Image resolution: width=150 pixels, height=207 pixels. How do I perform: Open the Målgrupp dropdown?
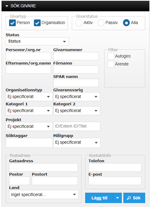coord(77,143)
